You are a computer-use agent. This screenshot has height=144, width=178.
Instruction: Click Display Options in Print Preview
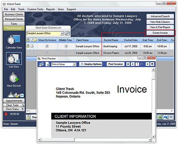pyautogui.click(x=91, y=64)
